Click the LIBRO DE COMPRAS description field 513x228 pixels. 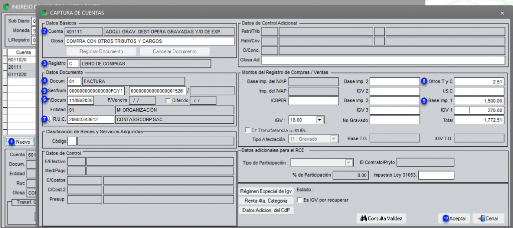tap(146, 63)
